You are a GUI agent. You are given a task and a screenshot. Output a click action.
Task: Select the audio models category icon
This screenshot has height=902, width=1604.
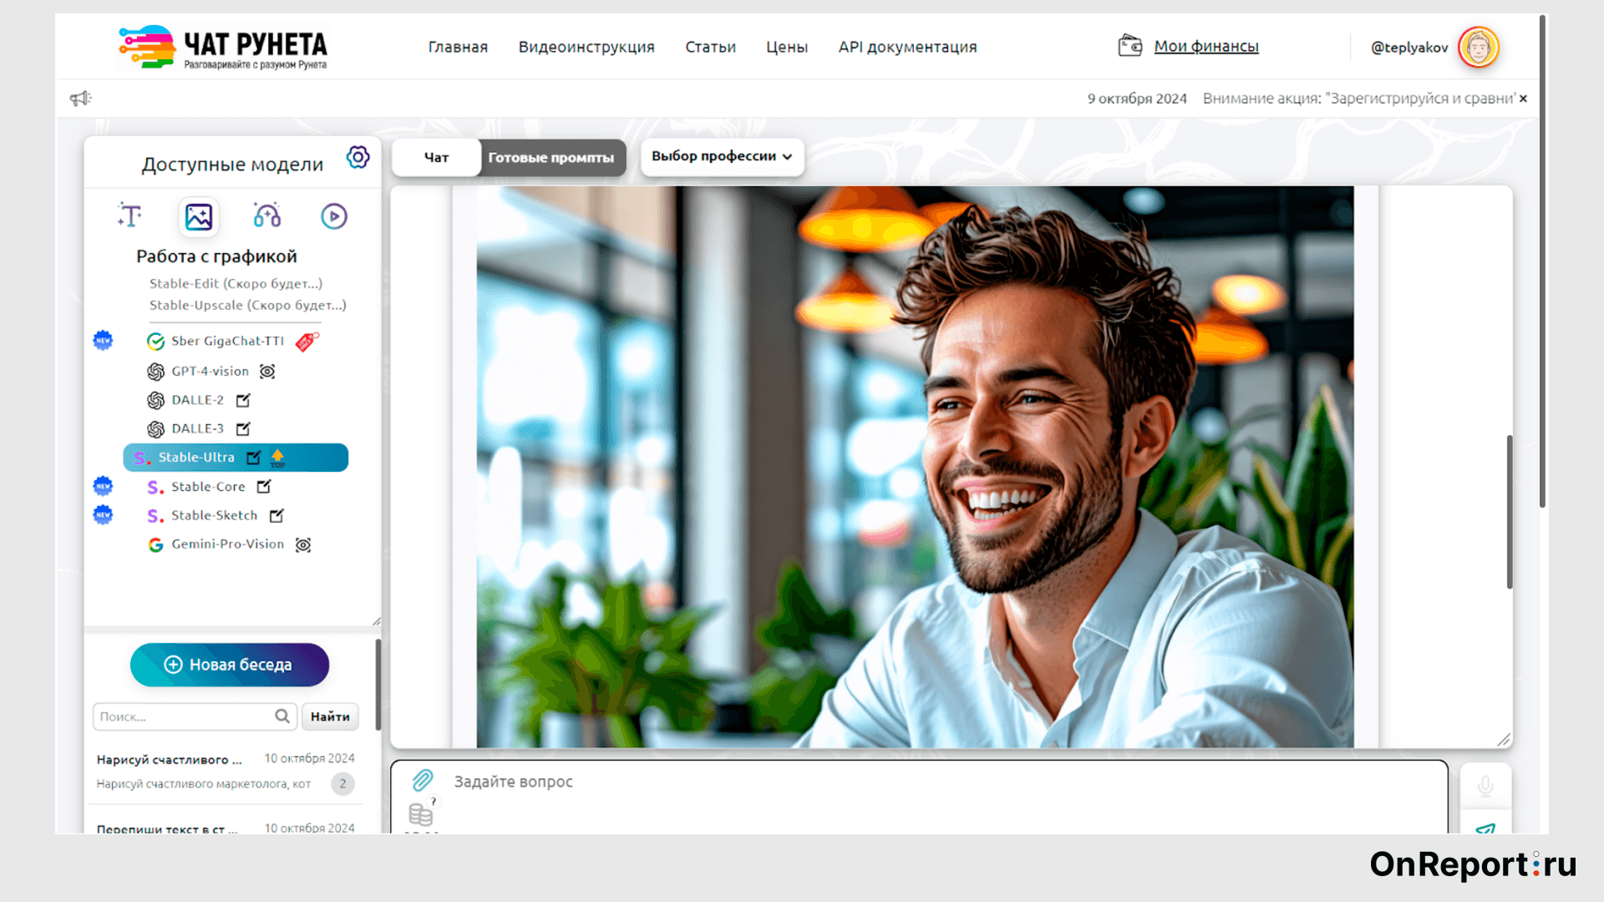click(267, 216)
